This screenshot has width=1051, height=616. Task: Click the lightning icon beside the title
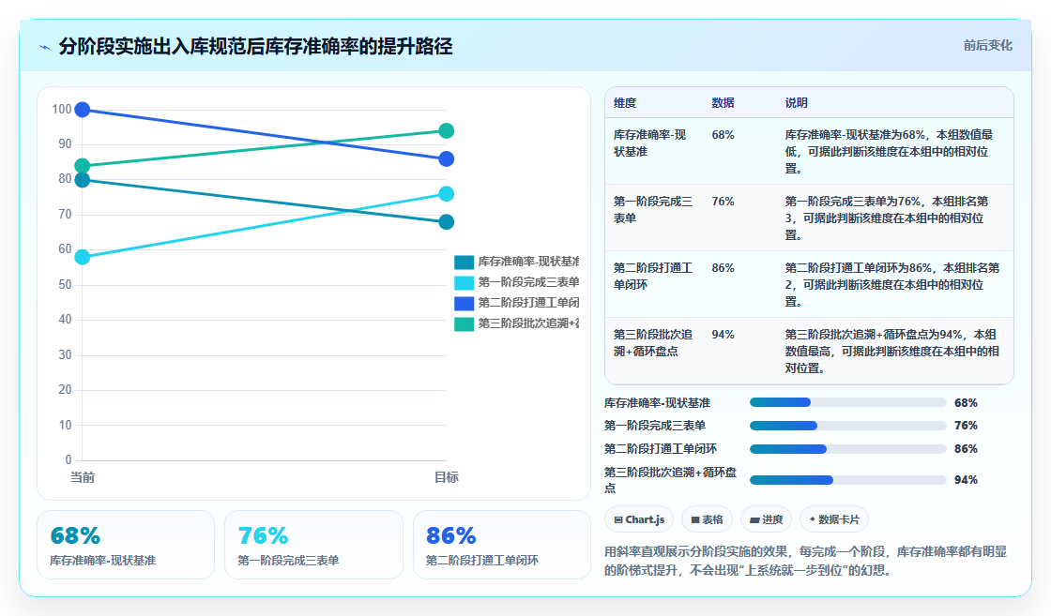pyautogui.click(x=45, y=47)
